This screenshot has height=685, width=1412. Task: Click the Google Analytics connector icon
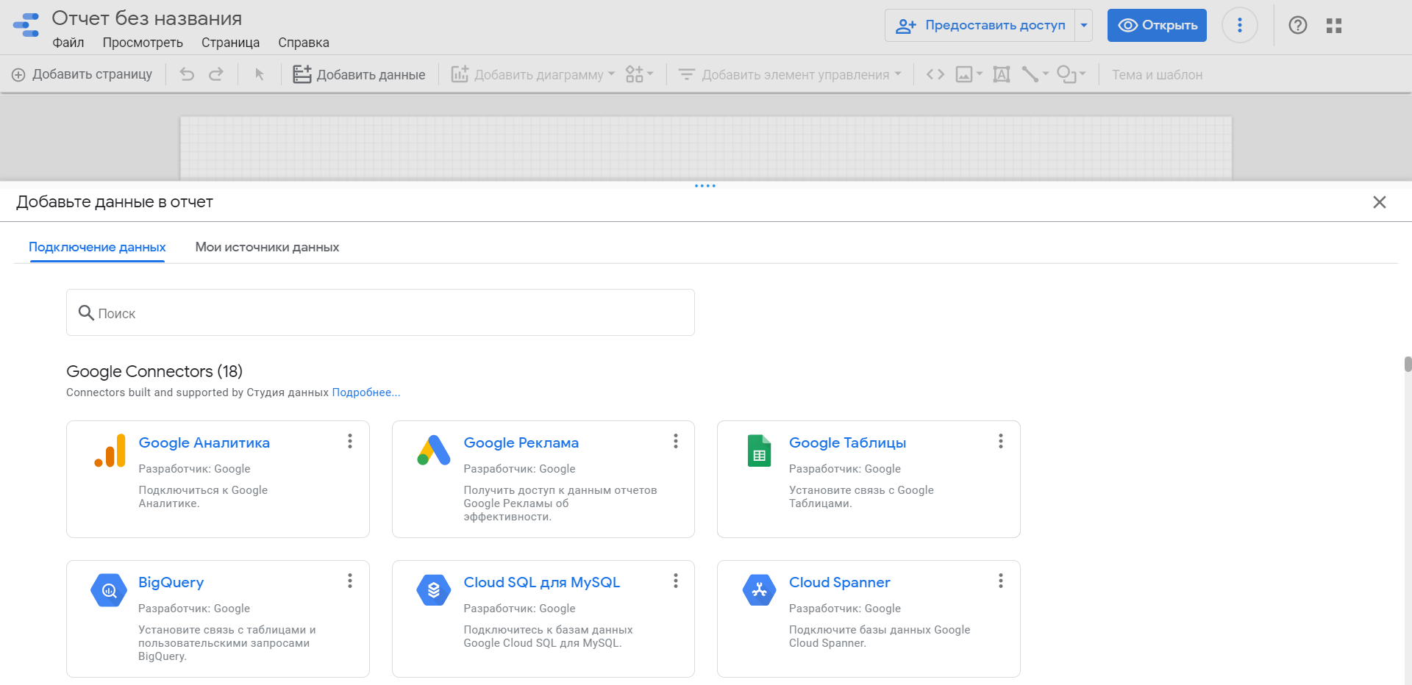tap(110, 451)
